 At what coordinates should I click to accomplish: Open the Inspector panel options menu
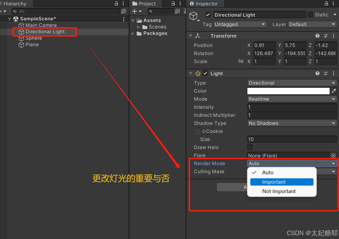click(333, 3)
